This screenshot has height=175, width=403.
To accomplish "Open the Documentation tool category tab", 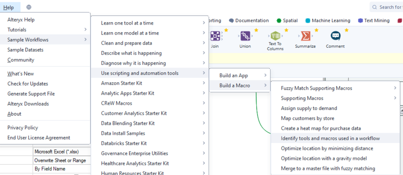I will click(x=249, y=21).
